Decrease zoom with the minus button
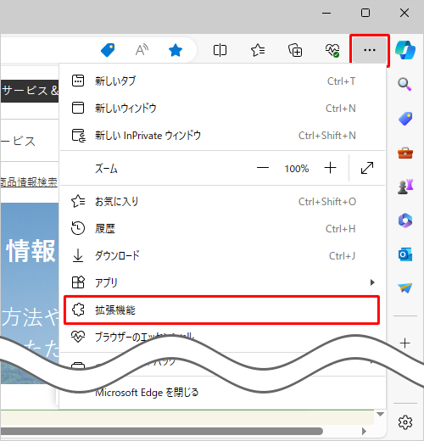The height and width of the screenshot is (441, 424). (x=263, y=168)
